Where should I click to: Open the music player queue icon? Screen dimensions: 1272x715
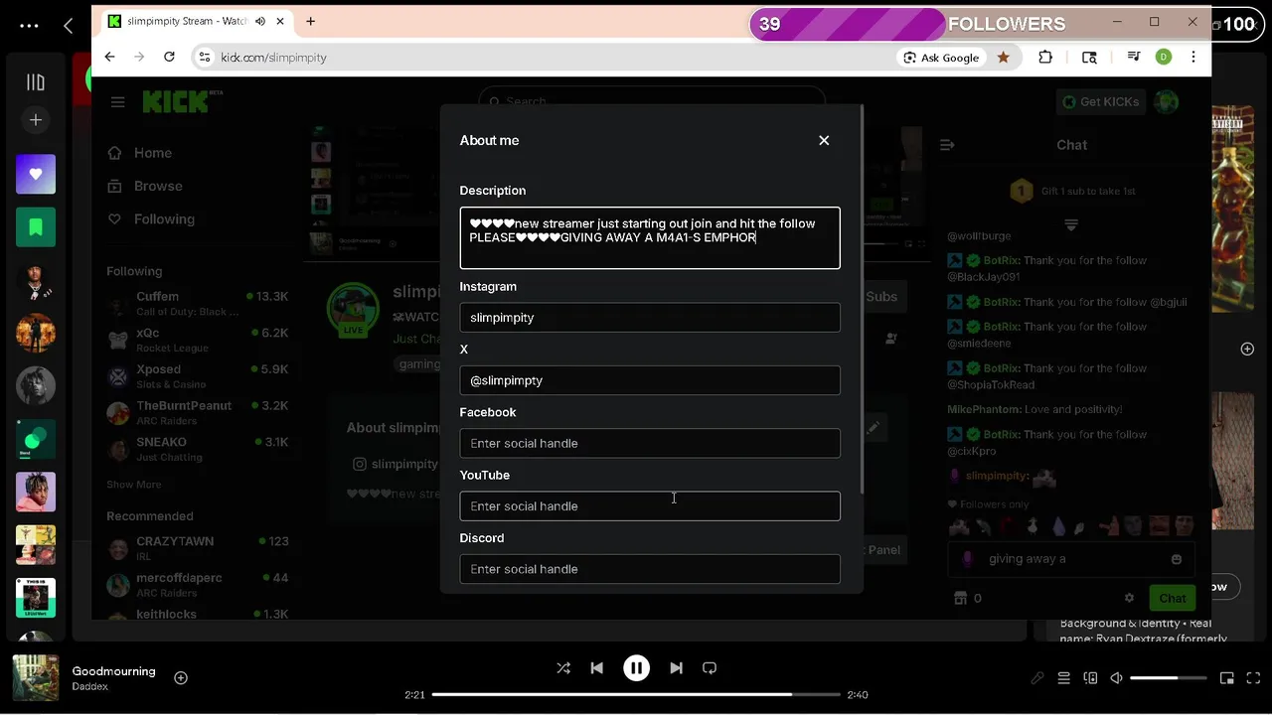(1063, 678)
